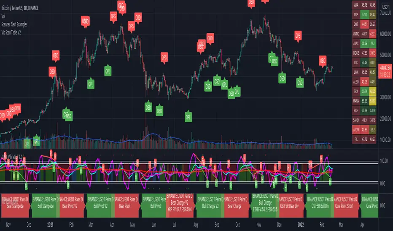Click the 20000.00 price axis level
This screenshot has width=393, height=231.
pyautogui.click(x=385, y=118)
